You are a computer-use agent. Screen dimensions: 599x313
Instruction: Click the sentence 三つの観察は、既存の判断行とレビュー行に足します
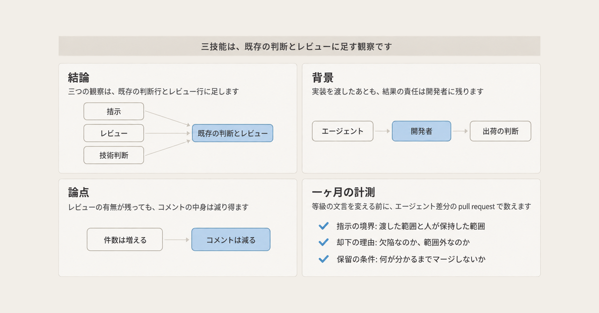(153, 92)
